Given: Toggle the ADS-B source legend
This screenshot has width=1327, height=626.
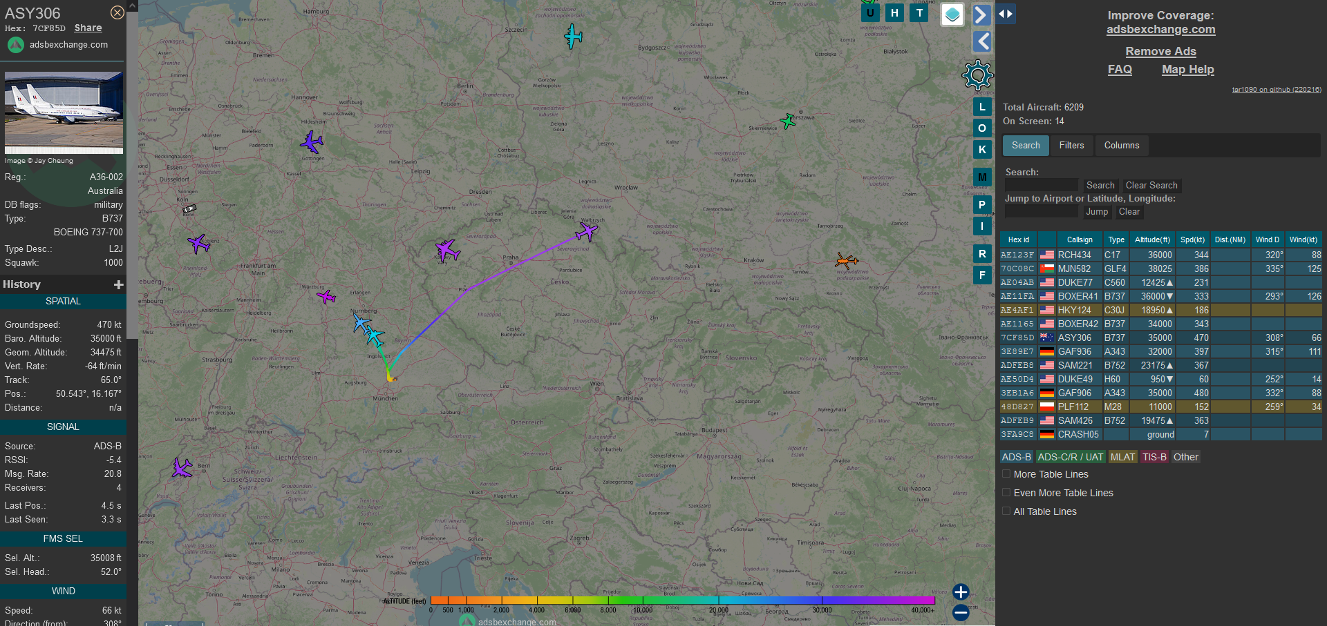Looking at the screenshot, I should coord(1017,457).
